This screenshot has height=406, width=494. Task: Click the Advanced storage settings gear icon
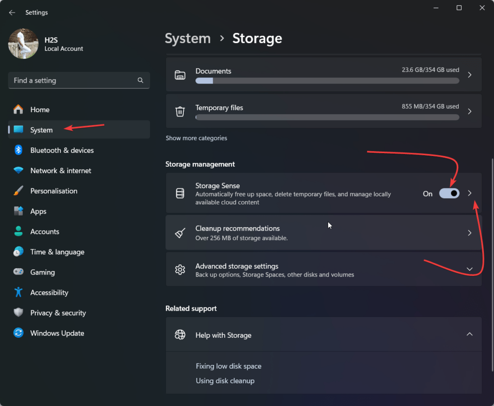pos(180,270)
